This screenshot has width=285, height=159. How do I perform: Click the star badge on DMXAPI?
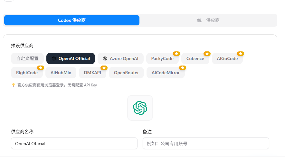pyautogui.click(x=104, y=68)
